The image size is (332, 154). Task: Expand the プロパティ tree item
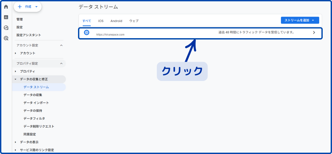16,71
